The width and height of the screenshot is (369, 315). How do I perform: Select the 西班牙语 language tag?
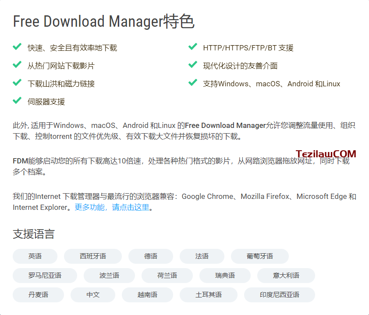pyautogui.click(x=93, y=256)
